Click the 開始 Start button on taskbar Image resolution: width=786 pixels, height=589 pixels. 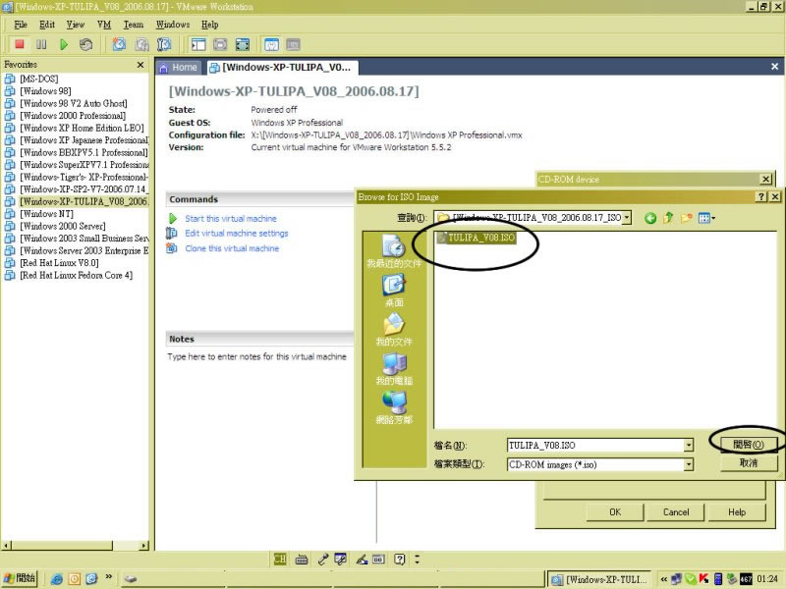(20, 578)
